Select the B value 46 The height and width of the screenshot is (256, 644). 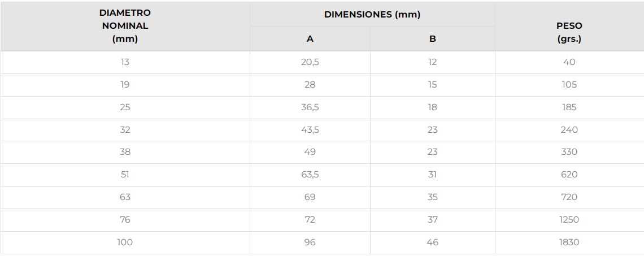pyautogui.click(x=432, y=242)
